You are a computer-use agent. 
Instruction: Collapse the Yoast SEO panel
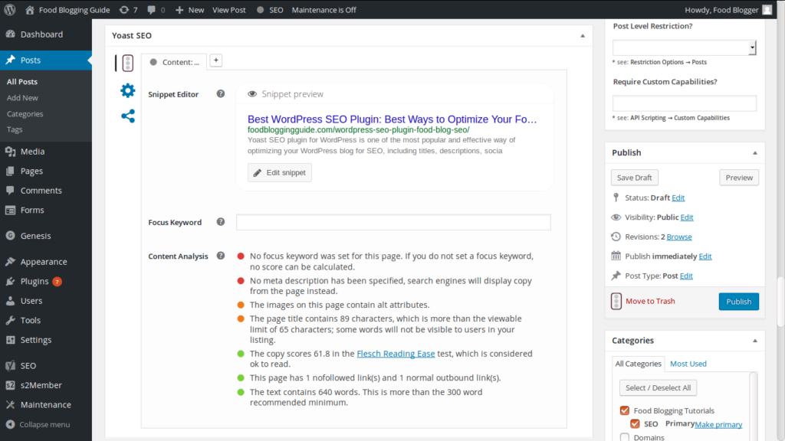pos(583,36)
